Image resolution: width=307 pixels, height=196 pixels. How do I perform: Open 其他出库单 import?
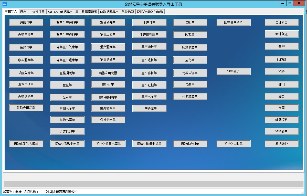point(67,120)
